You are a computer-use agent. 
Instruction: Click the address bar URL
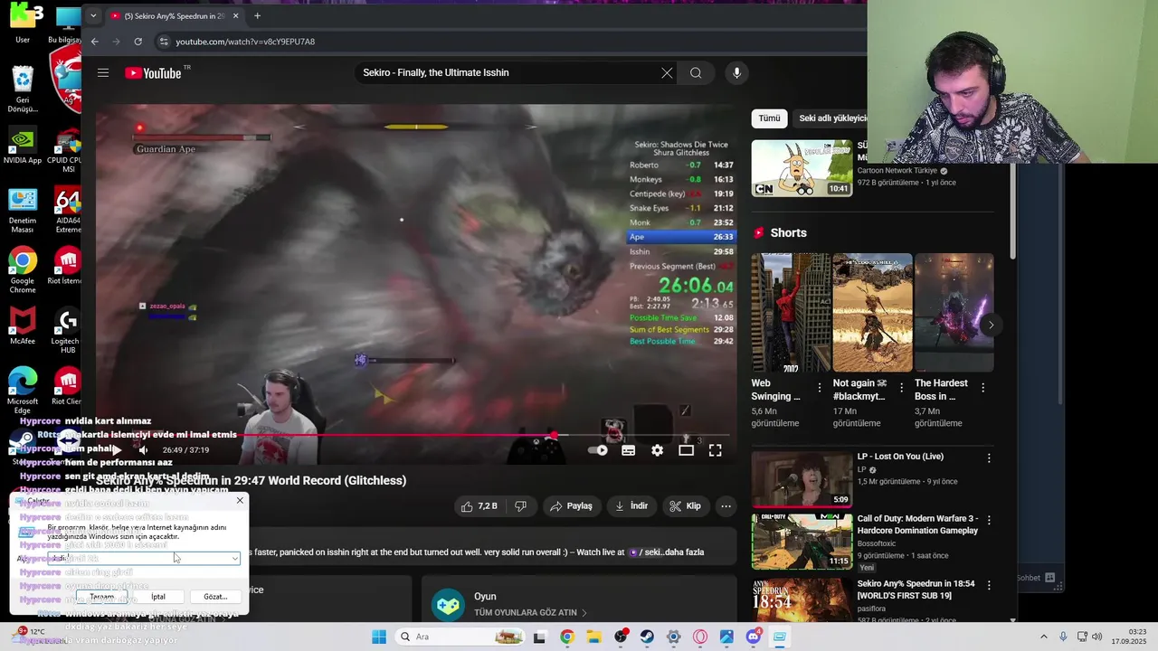tap(245, 42)
